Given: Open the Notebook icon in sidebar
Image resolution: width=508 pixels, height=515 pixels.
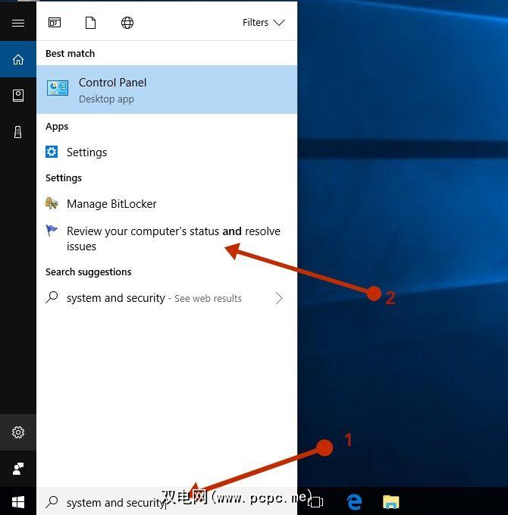Looking at the screenshot, I should pos(18,96).
